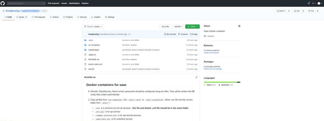Click the file icon beside .gitignore
324x121 pixels.
(x=85, y=55)
